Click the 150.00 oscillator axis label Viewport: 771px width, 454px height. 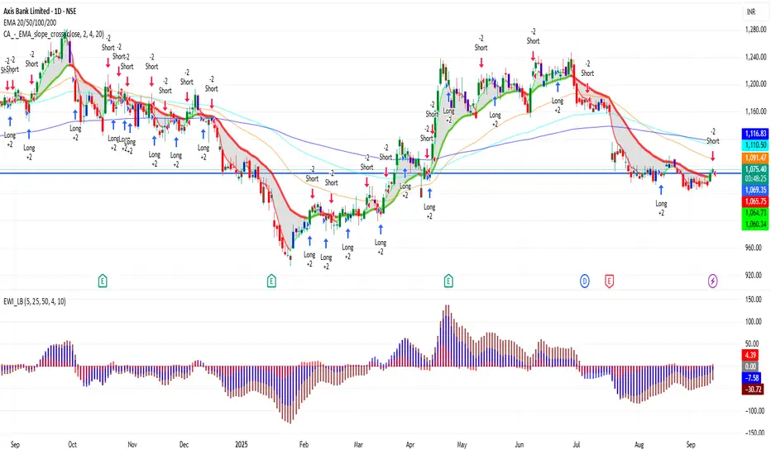click(x=755, y=300)
